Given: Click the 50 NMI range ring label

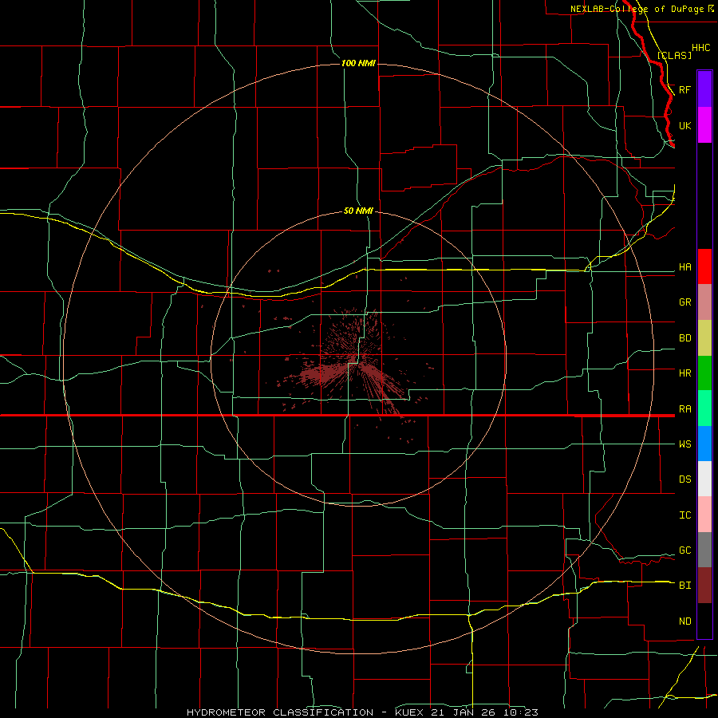Looking at the screenshot, I should coord(358,211).
